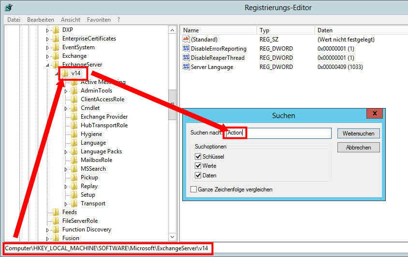Open the Bearbeiten menu
This screenshot has height=257, width=408.
pyautogui.click(x=40, y=20)
